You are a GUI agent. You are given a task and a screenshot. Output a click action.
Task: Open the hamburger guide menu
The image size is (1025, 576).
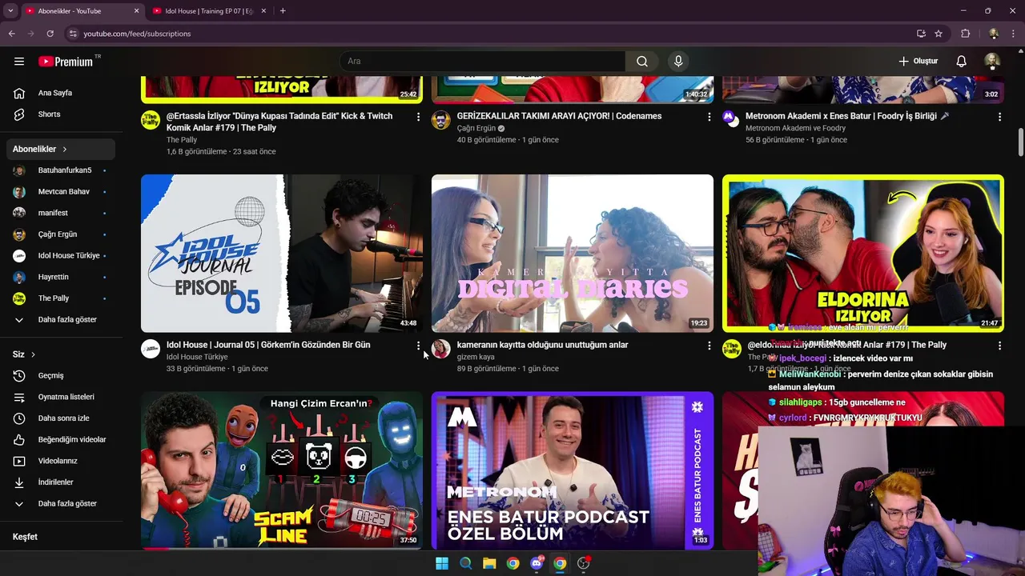[x=19, y=62]
